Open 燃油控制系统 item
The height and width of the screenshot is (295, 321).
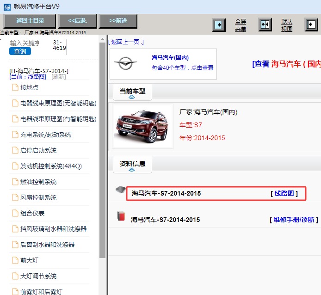click(x=38, y=182)
